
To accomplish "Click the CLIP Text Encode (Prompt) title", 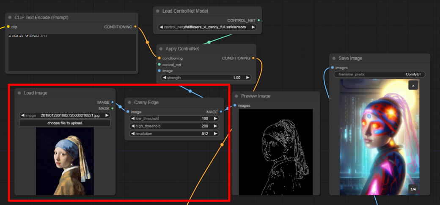I will point(41,17).
